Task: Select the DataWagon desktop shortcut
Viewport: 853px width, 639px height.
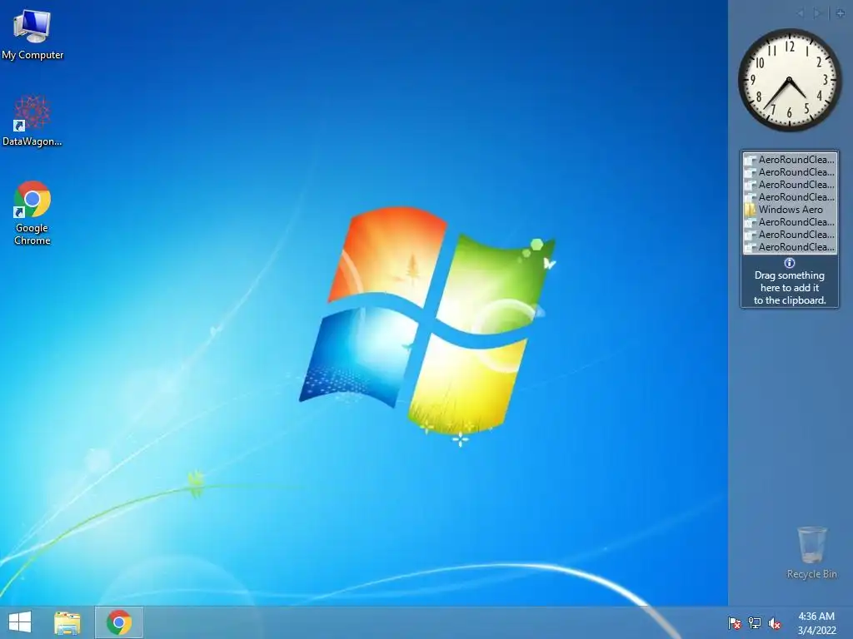Action: pyautogui.click(x=32, y=121)
